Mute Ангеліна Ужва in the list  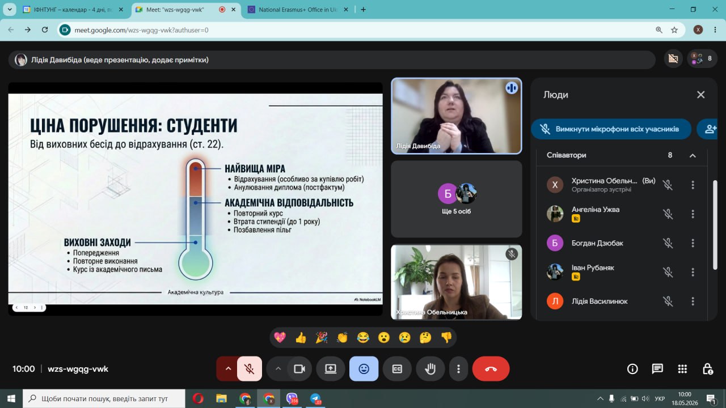668,214
